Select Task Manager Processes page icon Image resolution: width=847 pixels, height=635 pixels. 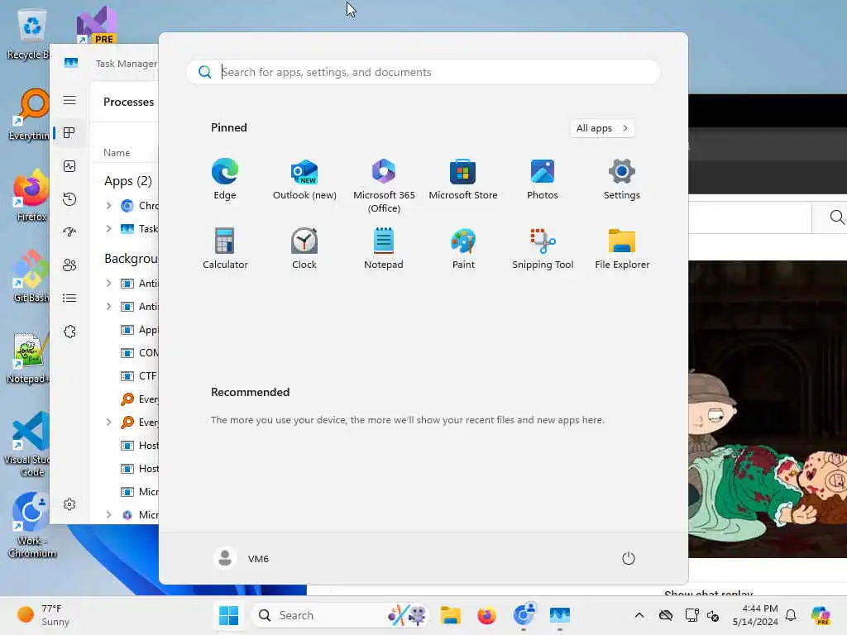(x=69, y=133)
